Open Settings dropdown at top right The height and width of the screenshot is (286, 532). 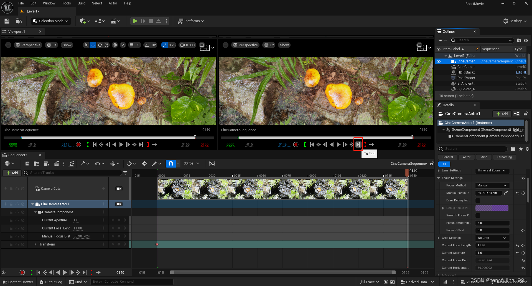(x=515, y=21)
